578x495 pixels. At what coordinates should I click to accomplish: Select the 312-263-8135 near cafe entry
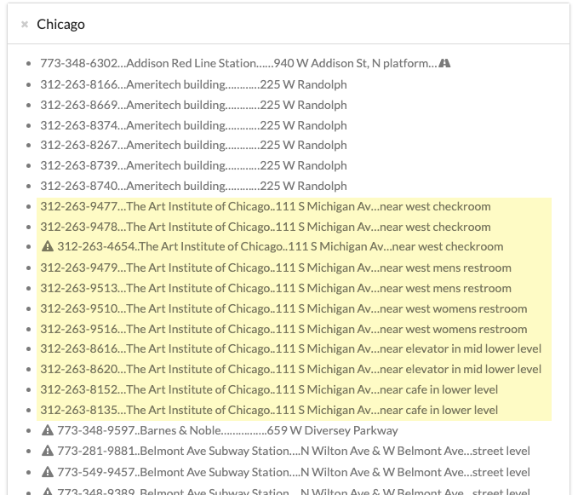click(269, 410)
